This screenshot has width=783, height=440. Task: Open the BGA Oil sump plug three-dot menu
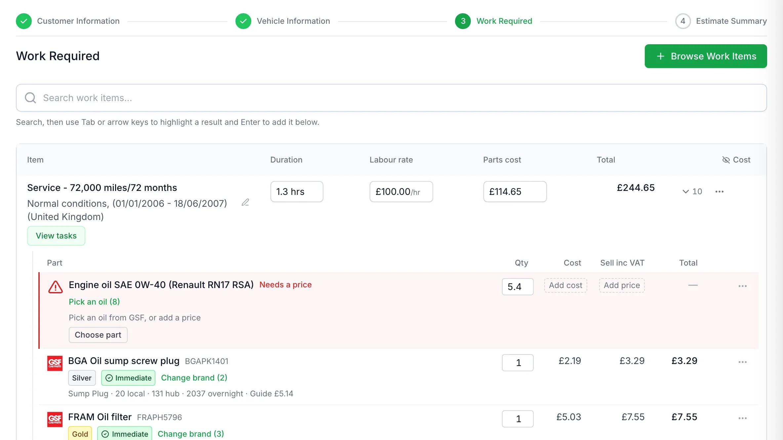pyautogui.click(x=743, y=362)
